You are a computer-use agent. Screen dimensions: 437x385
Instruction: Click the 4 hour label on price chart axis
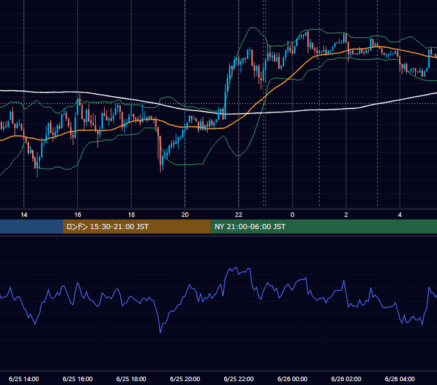tap(400, 215)
